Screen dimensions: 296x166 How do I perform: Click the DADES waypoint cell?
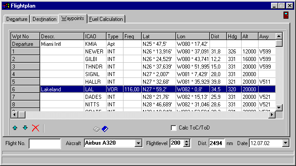95,97
